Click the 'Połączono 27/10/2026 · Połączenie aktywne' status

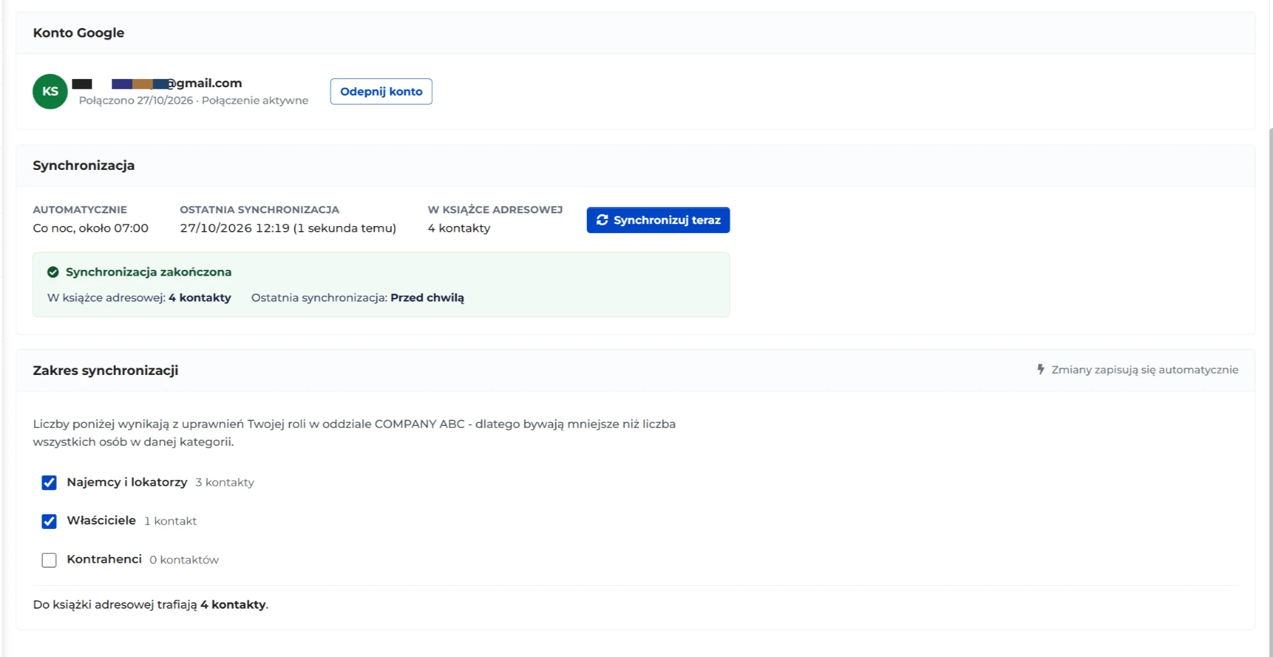pos(193,101)
